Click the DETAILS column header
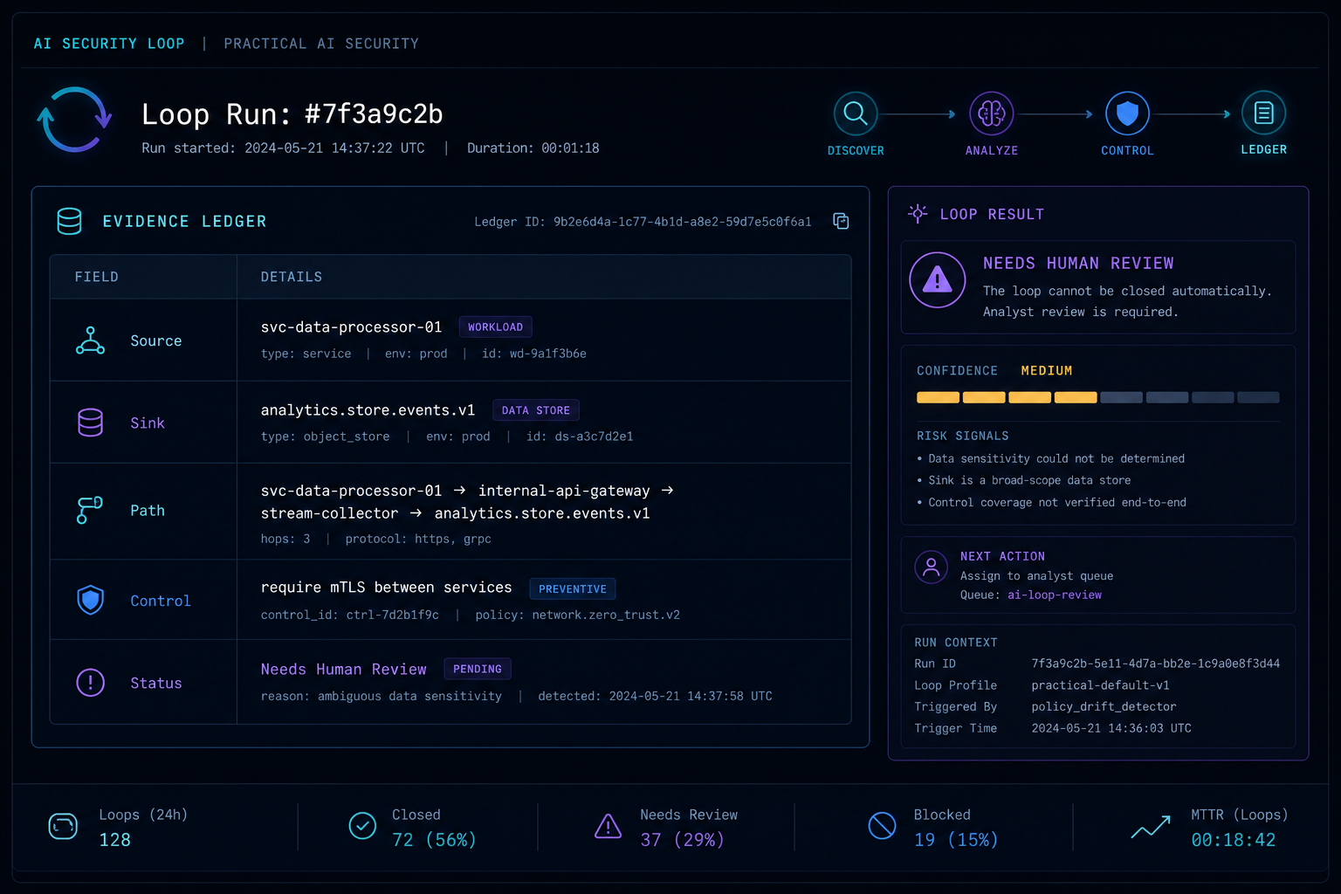1341x894 pixels. [292, 277]
